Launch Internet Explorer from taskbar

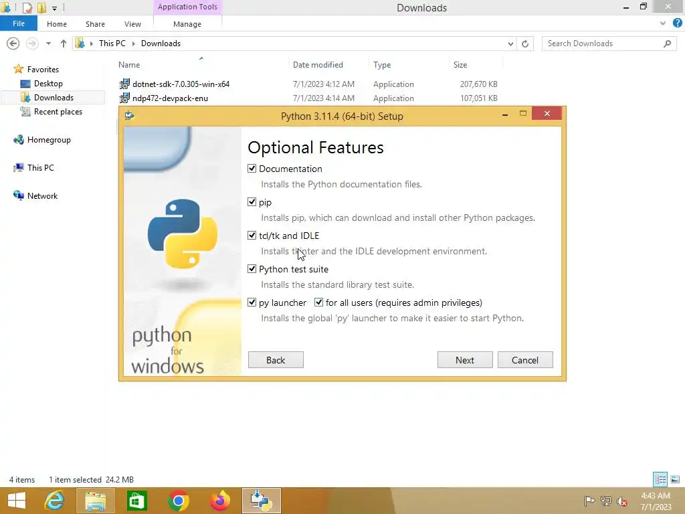[x=54, y=501]
